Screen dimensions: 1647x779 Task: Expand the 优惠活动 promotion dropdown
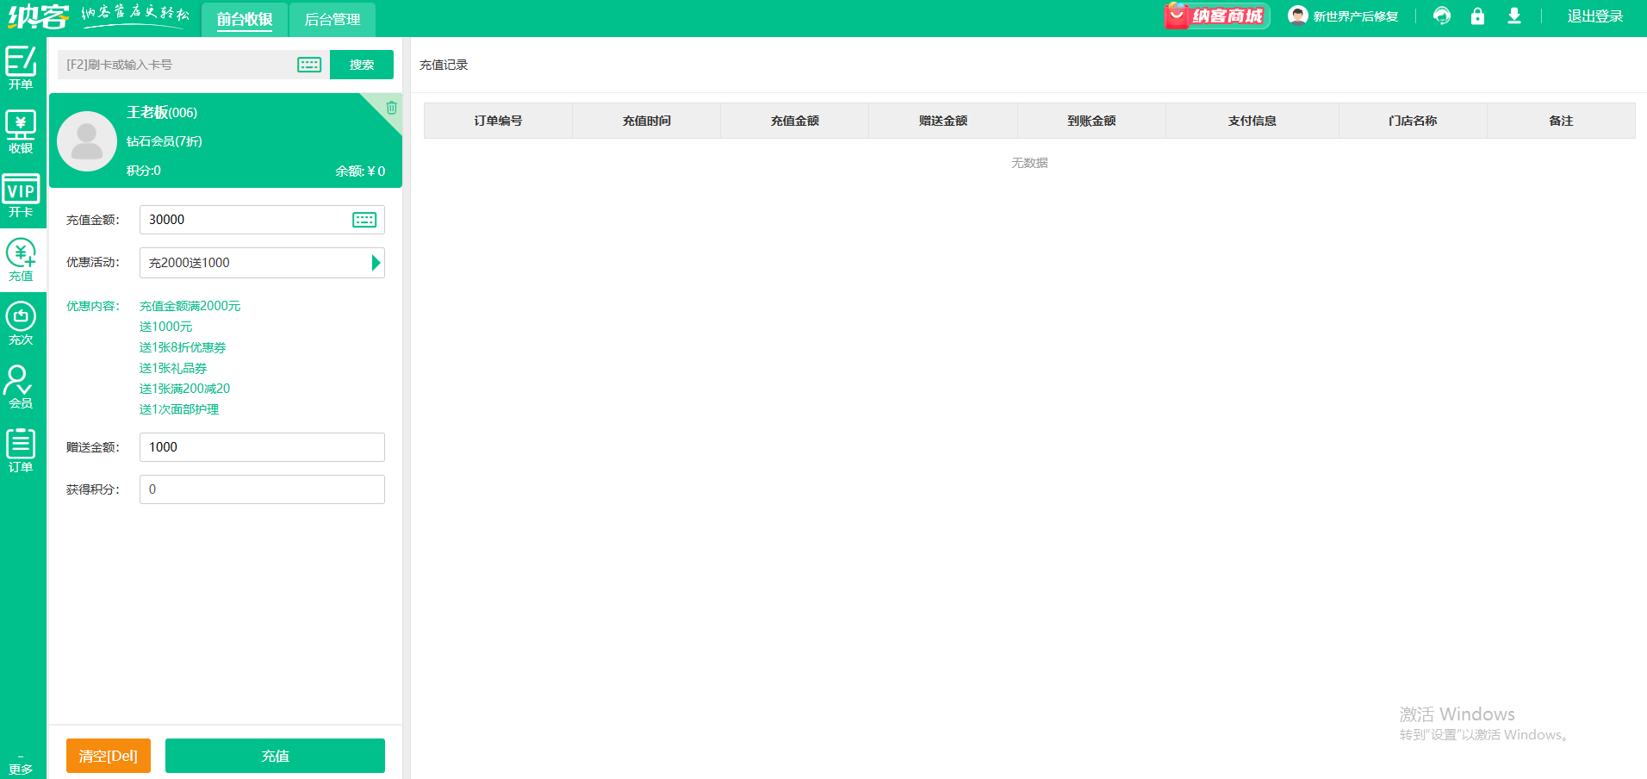375,263
